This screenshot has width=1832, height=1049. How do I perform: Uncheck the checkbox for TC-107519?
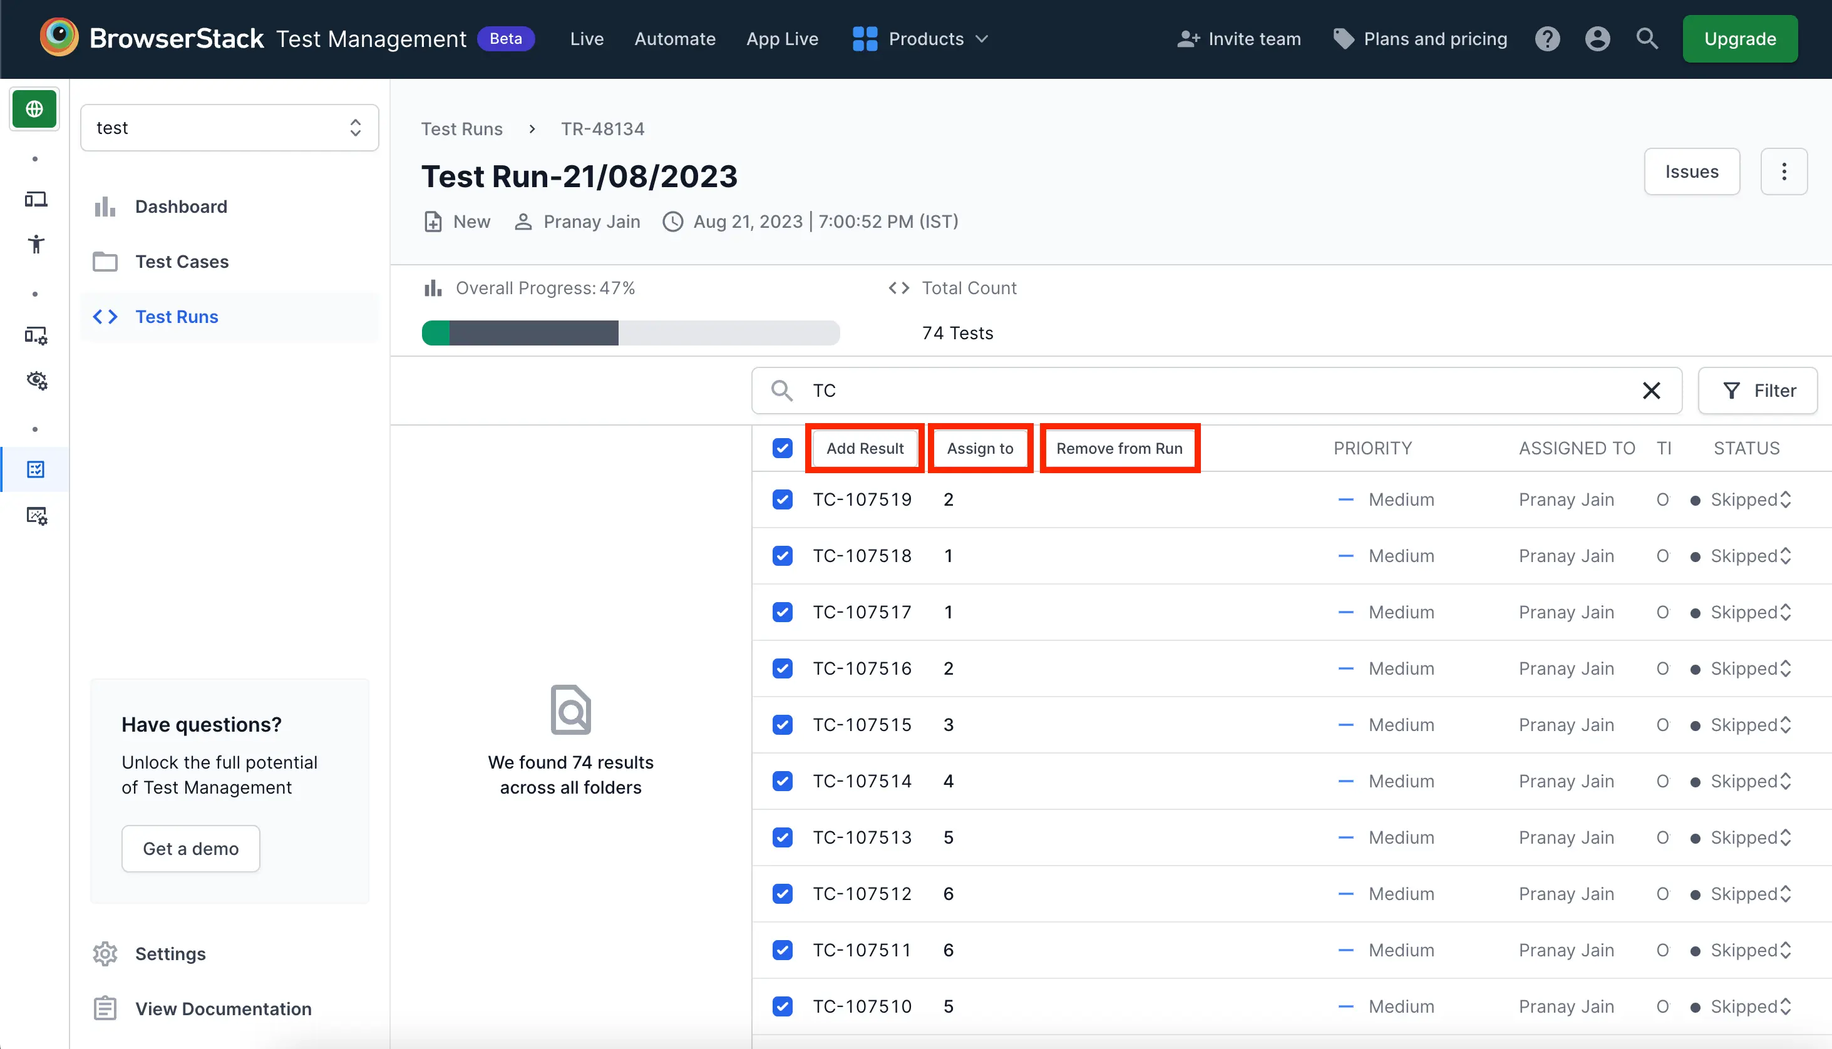782,499
